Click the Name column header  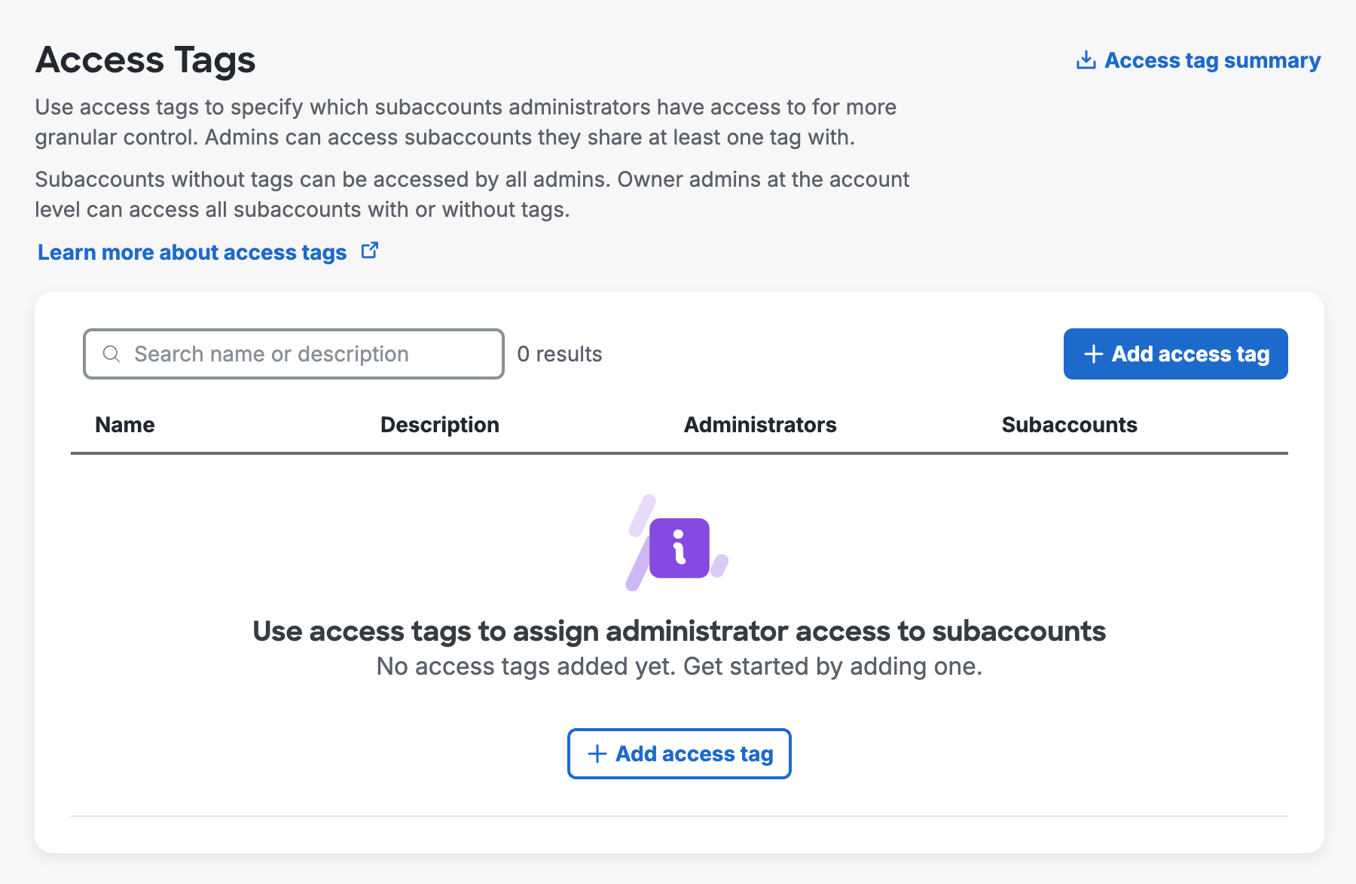click(x=125, y=425)
